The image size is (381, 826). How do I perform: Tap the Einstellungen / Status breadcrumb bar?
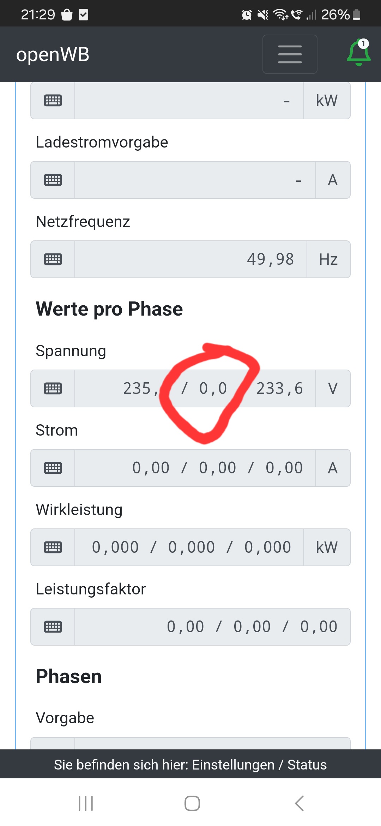[190, 765]
